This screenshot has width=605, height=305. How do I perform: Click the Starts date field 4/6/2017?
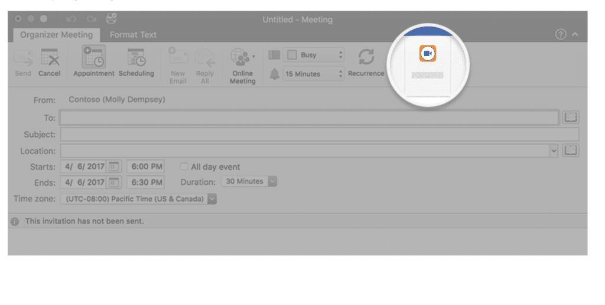[x=84, y=166]
